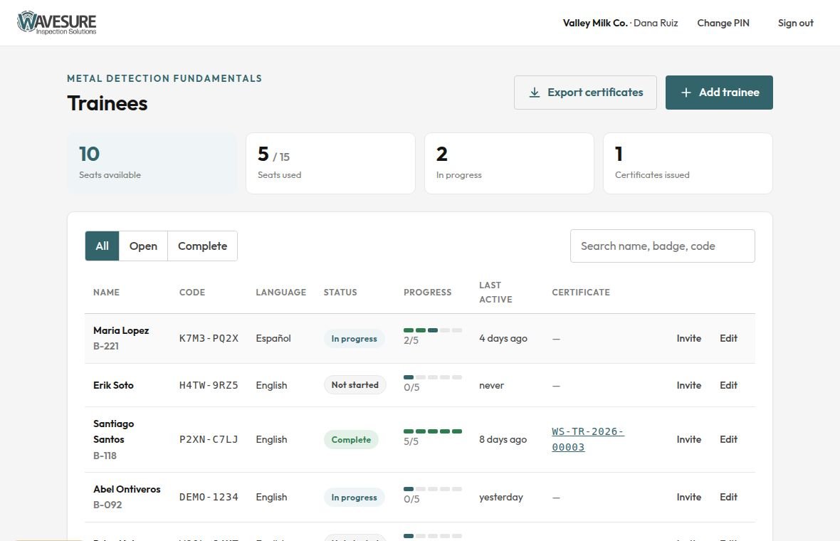Click the Last Active column header

(x=495, y=293)
